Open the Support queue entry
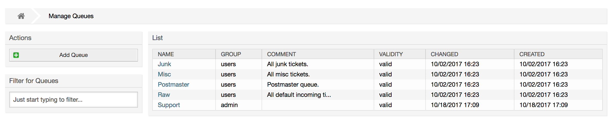613x127 pixels. pos(169,105)
